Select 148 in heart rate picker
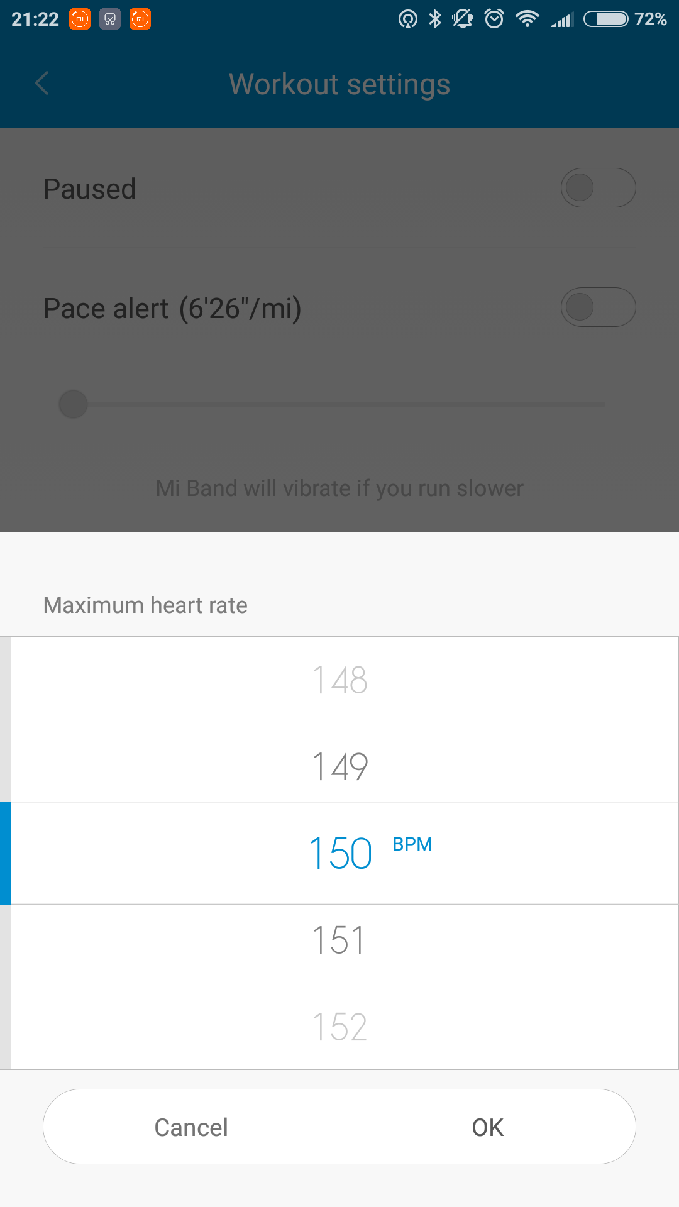 click(339, 680)
